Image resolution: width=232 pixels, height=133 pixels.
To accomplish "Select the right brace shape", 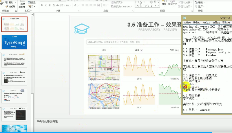I will point(155,6).
